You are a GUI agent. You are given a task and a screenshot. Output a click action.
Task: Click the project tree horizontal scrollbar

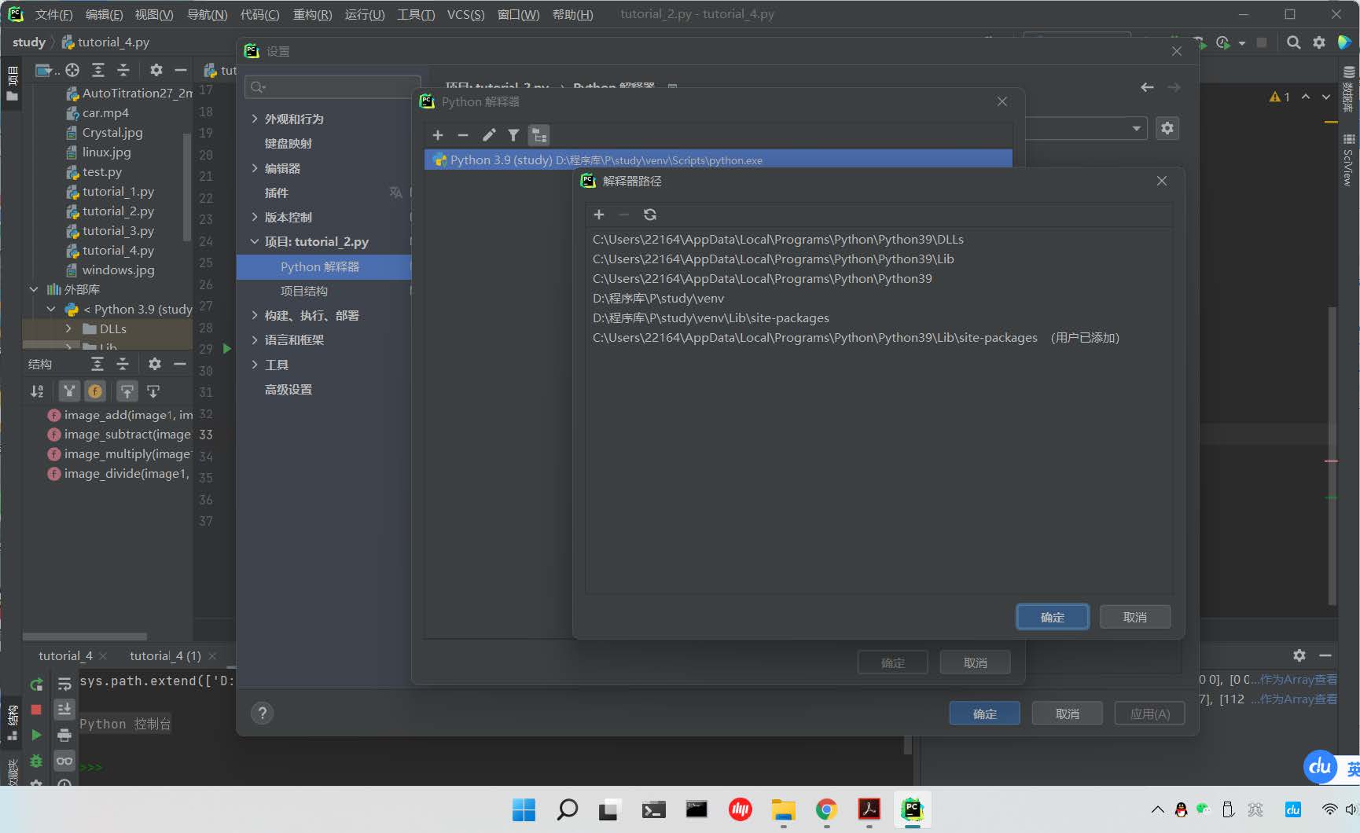tap(85, 637)
